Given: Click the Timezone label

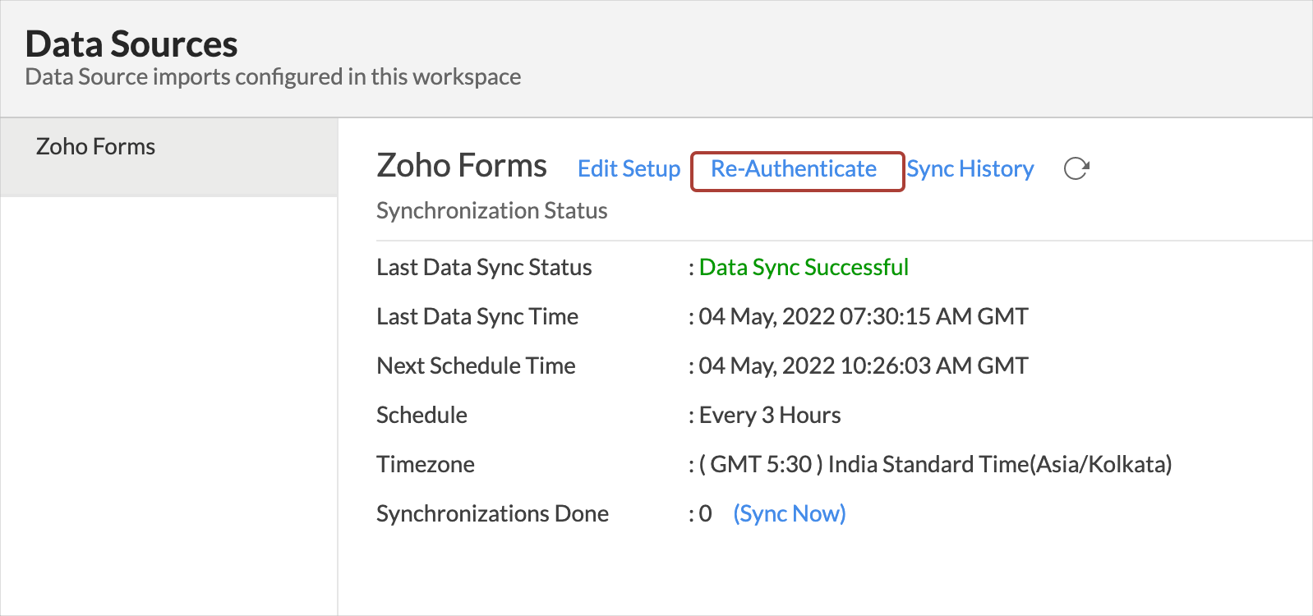Looking at the screenshot, I should (426, 464).
